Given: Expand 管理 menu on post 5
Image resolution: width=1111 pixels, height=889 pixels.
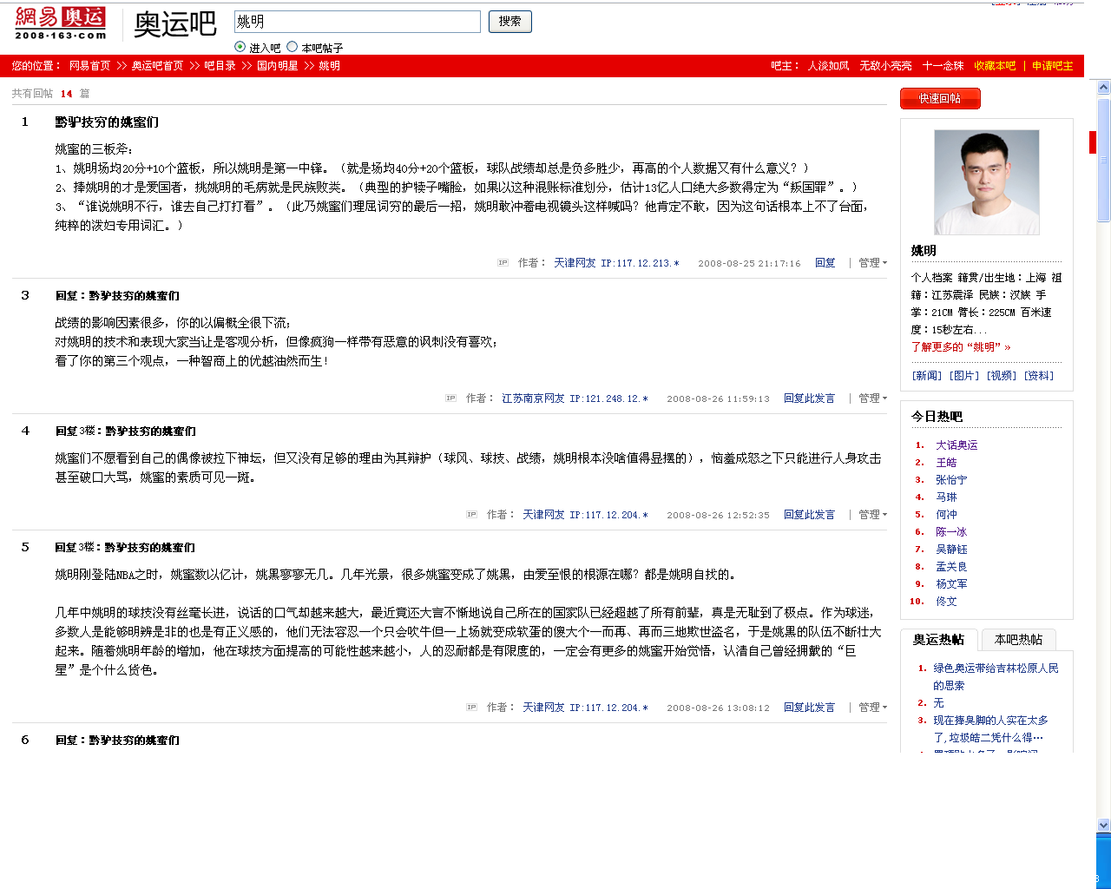Looking at the screenshot, I should (872, 708).
